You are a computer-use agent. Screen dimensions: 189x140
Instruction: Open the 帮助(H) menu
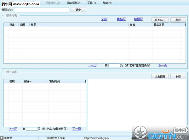click(x=107, y=3)
